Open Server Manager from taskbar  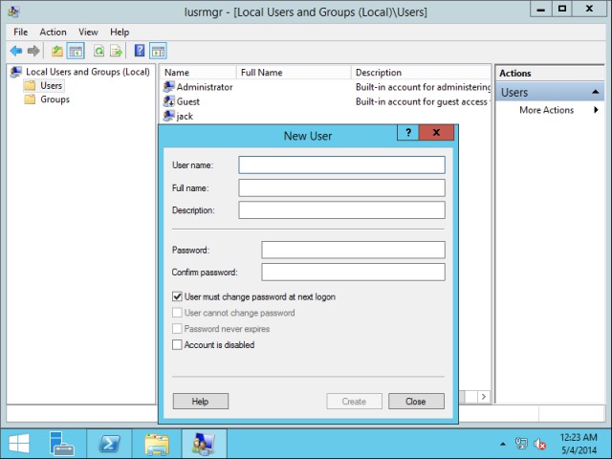point(62,444)
